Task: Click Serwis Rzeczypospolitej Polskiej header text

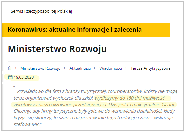Action: tap(41, 11)
